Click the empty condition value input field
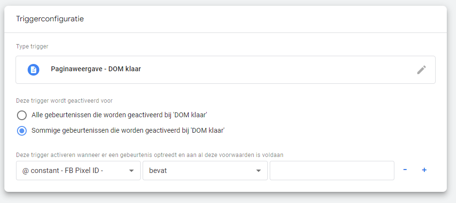Image resolution: width=456 pixels, height=203 pixels. coord(332,171)
